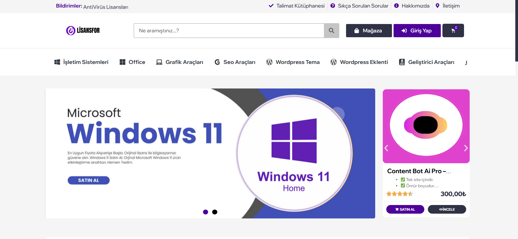Click the LisansFor logo

click(x=83, y=30)
